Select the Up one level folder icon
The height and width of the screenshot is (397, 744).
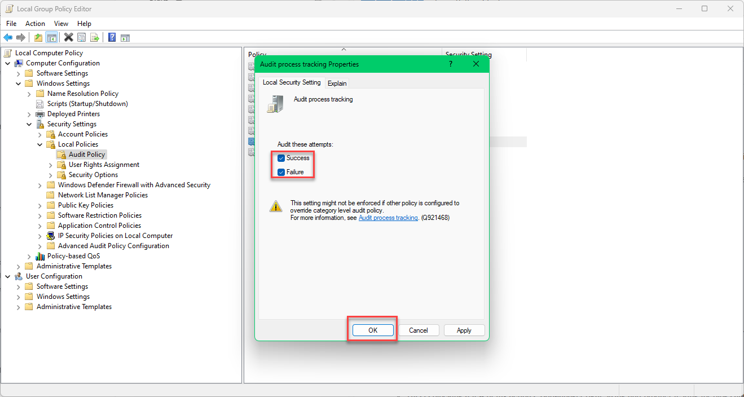tap(37, 37)
